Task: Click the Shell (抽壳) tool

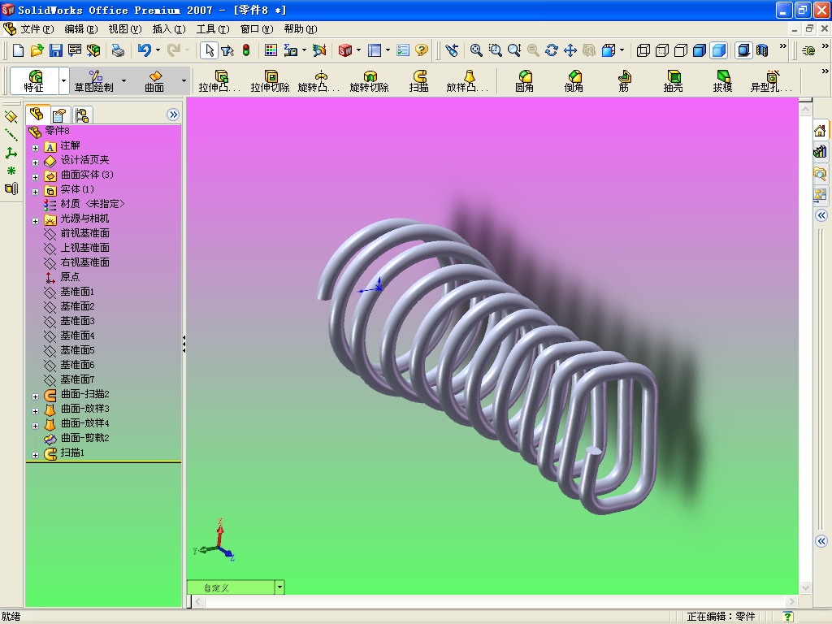Action: tap(674, 81)
